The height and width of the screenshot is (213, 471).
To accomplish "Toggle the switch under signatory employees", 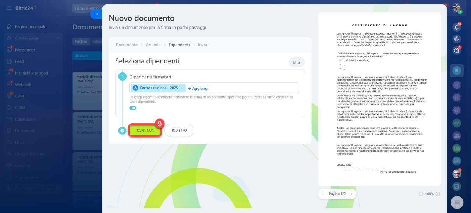I will coord(132,108).
